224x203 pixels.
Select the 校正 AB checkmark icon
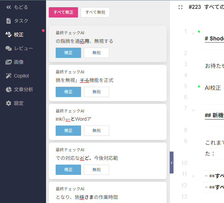click(x=9, y=35)
